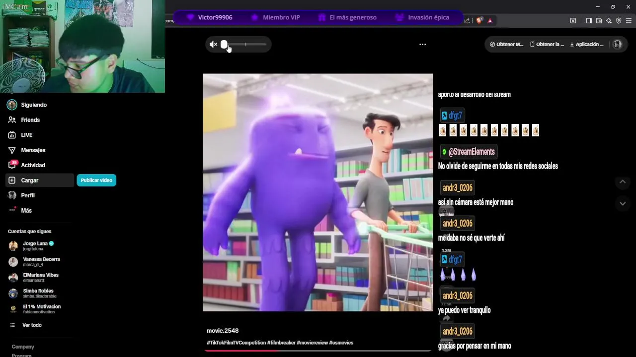Viewport: 636px width, 357px height.
Task: Adjust the video volume slider
Action: pyautogui.click(x=244, y=44)
